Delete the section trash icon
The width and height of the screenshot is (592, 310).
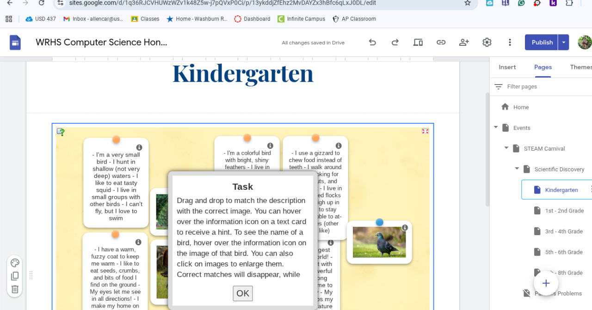pyautogui.click(x=15, y=289)
